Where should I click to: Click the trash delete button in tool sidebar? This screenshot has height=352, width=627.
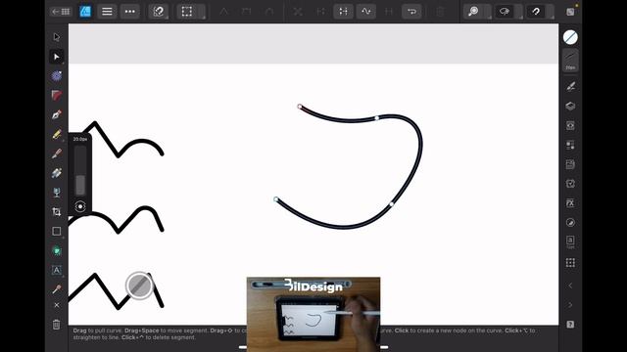(x=57, y=325)
